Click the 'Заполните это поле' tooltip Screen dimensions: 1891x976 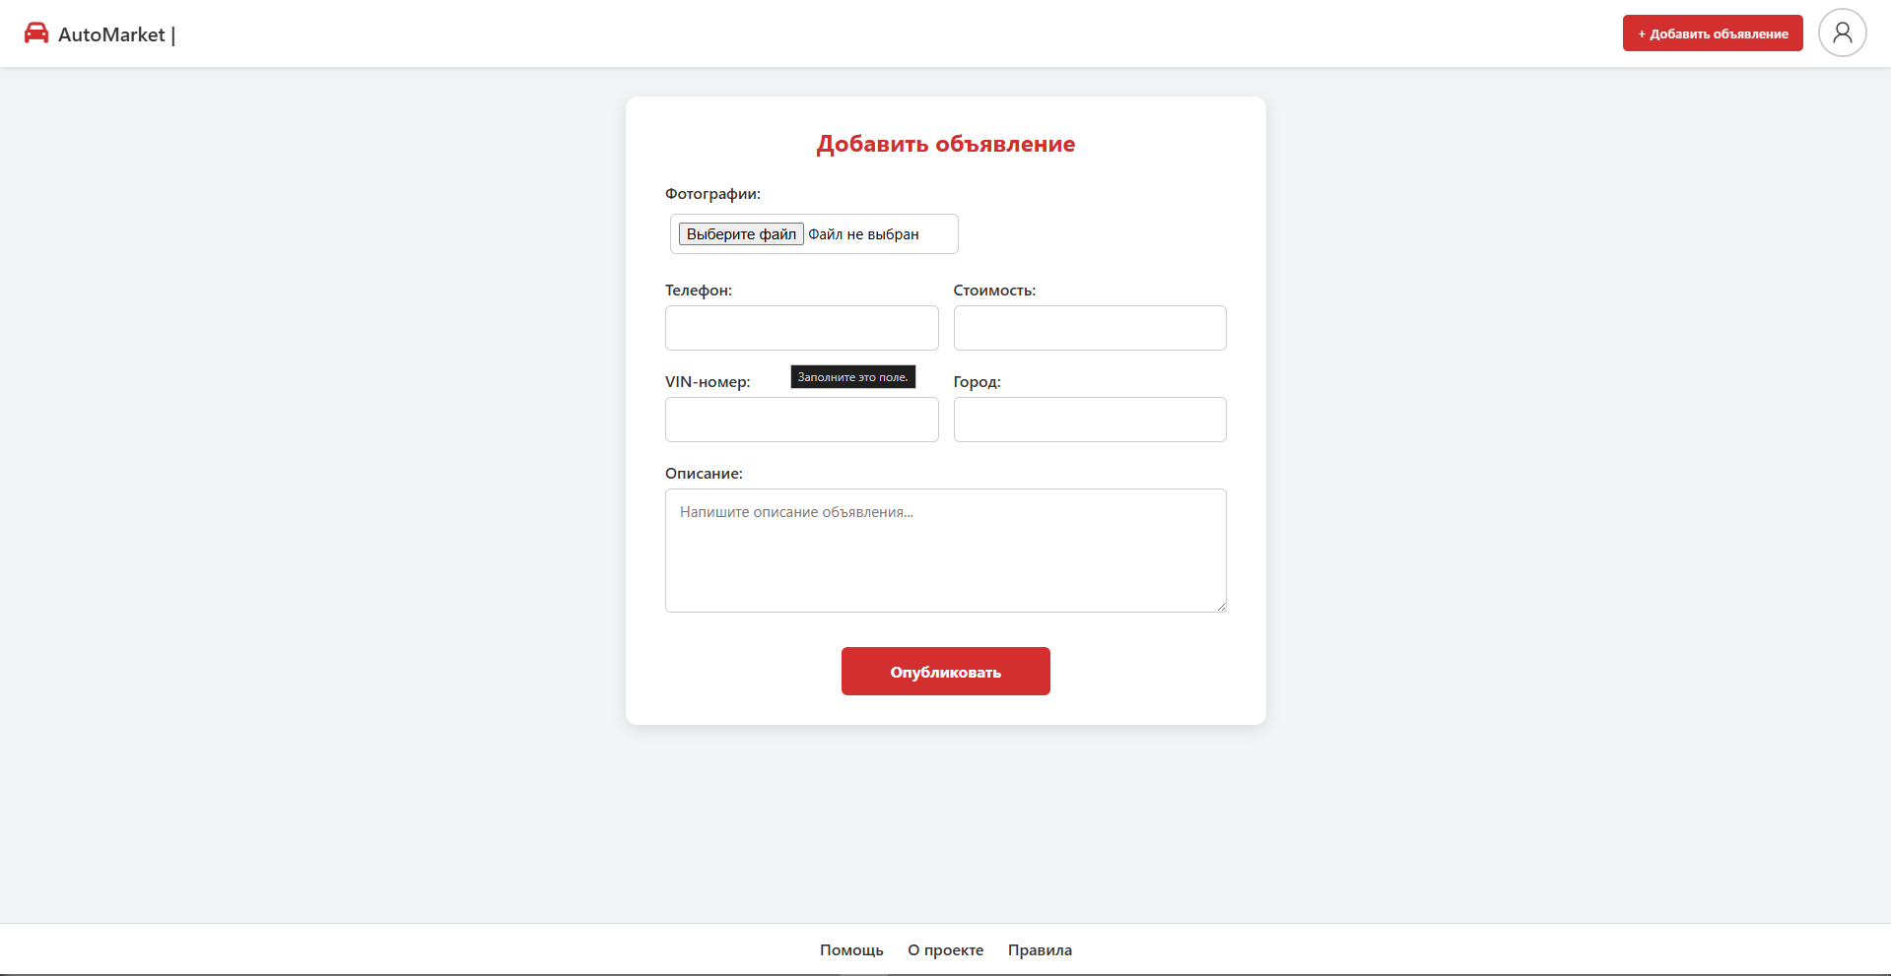(852, 377)
